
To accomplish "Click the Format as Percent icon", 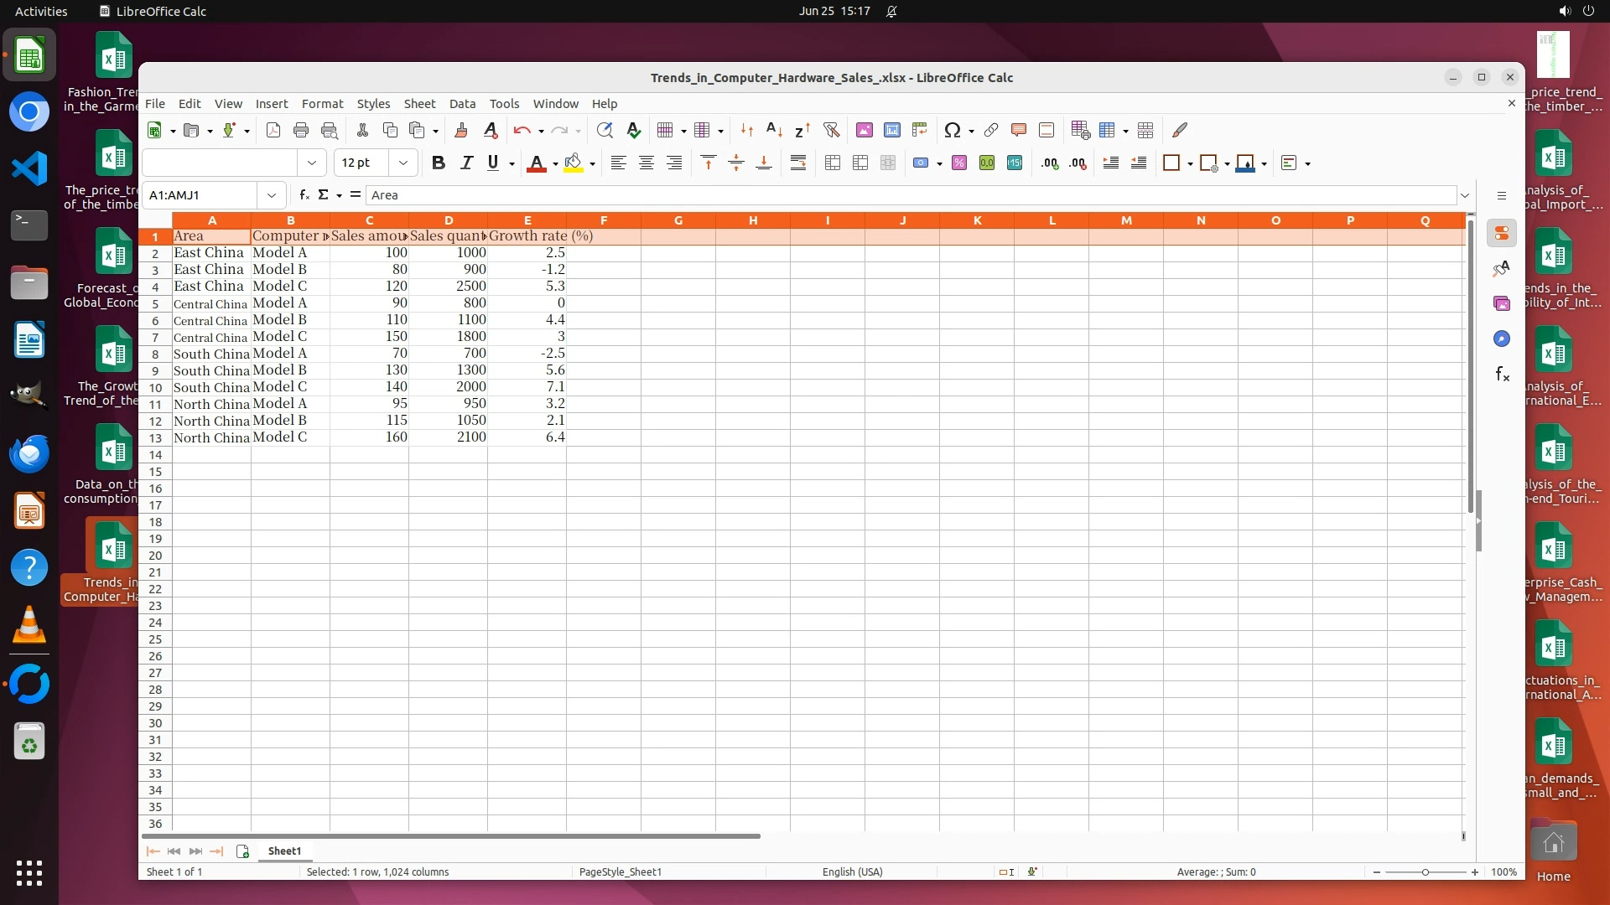I will point(959,163).
